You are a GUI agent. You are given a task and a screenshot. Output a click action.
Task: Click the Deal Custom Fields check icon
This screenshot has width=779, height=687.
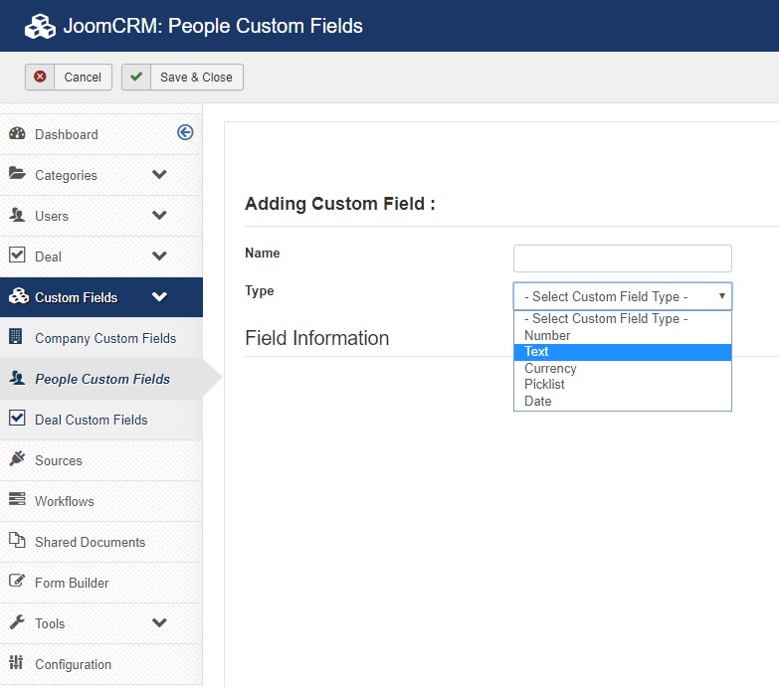coord(17,418)
